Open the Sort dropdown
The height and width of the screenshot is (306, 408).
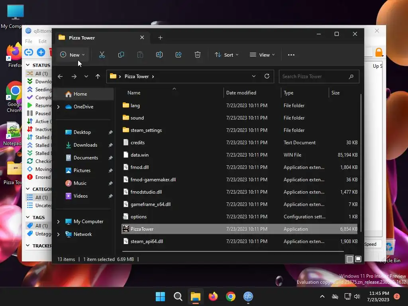pos(226,55)
